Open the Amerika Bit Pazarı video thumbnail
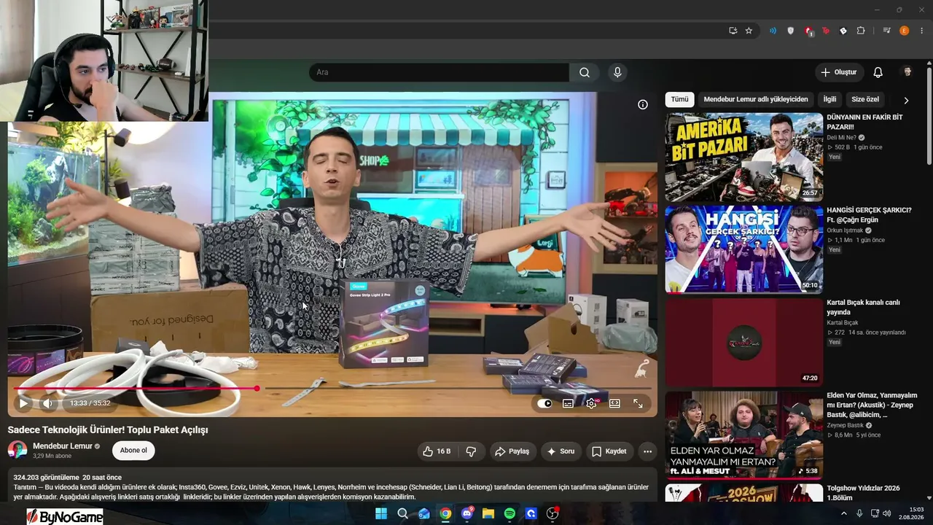 point(744,157)
